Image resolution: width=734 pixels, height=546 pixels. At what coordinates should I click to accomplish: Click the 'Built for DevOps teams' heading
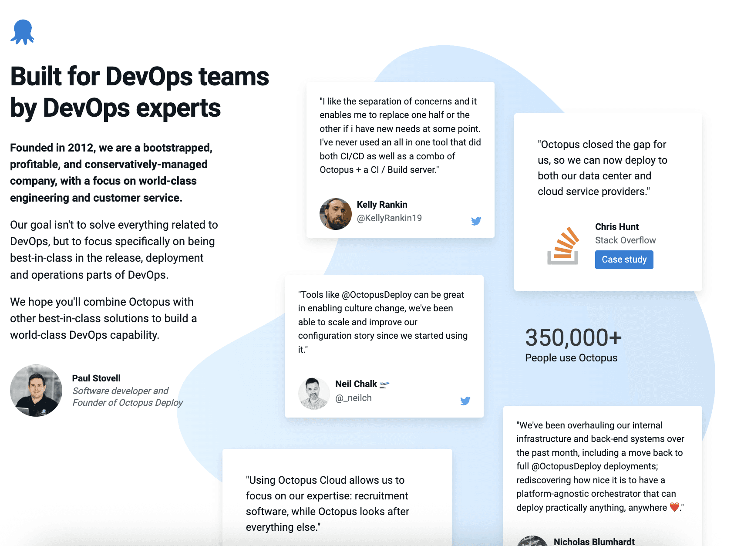[139, 92]
